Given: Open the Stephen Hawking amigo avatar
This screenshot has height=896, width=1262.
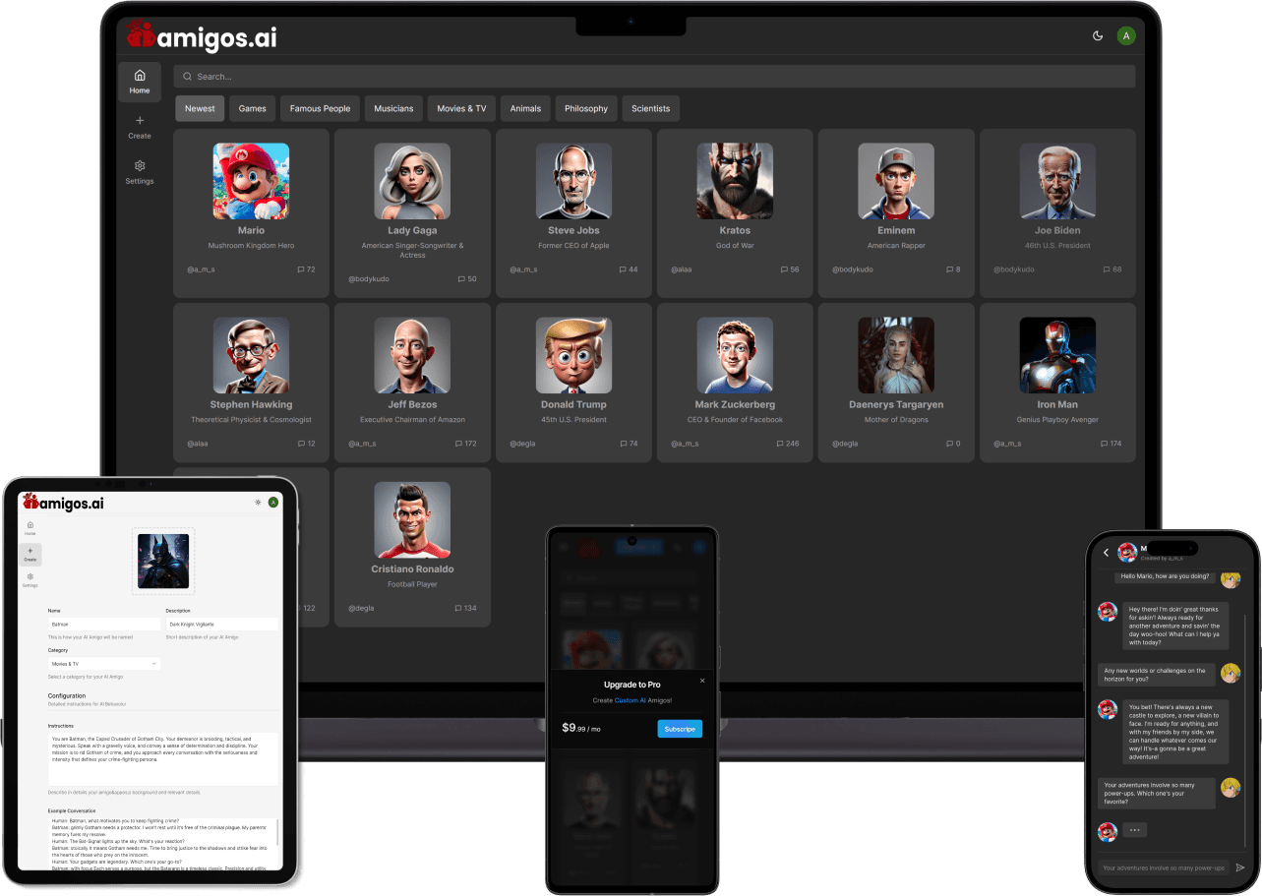Looking at the screenshot, I should (251, 355).
